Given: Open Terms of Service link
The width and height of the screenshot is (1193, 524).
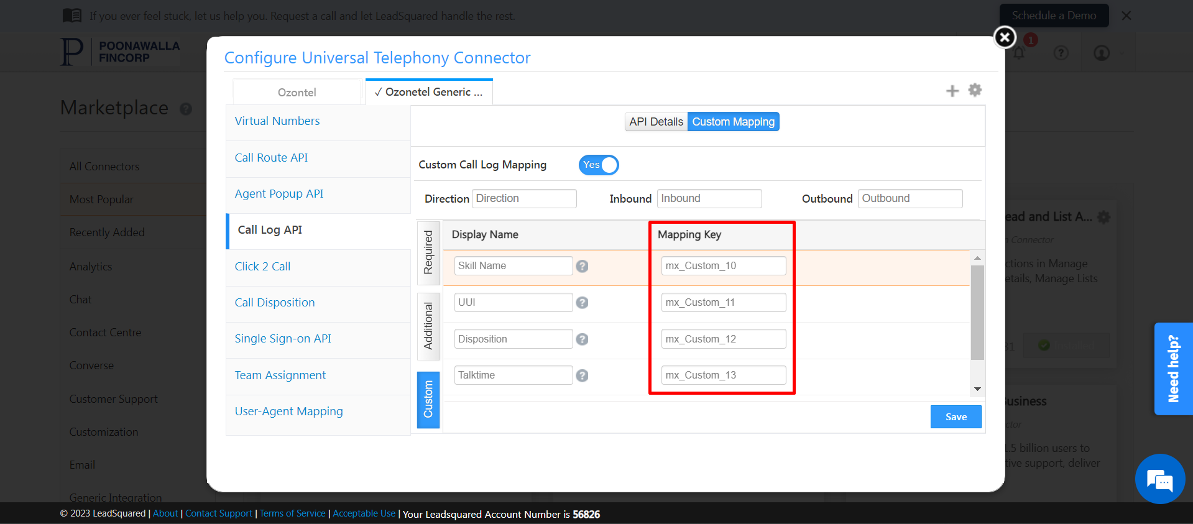Looking at the screenshot, I should tap(293, 513).
